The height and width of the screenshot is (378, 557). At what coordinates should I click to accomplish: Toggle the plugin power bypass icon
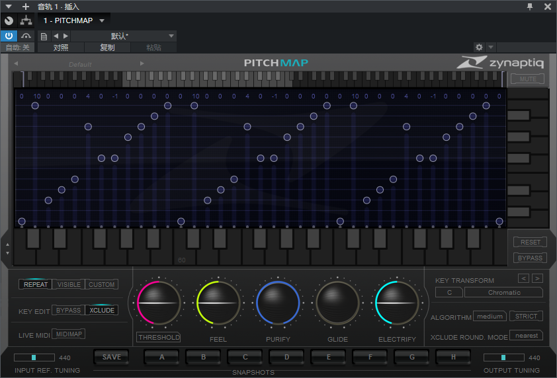pyautogui.click(x=9, y=36)
